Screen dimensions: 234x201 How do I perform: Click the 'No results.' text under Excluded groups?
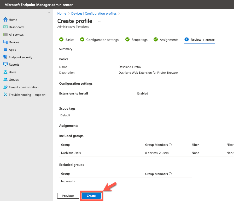[x=68, y=181]
